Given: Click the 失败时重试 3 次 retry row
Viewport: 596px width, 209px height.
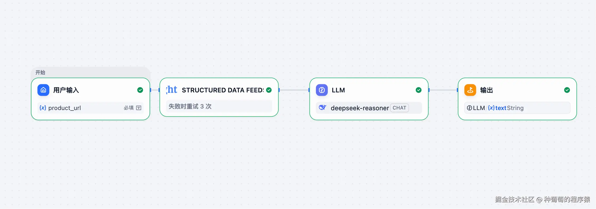Looking at the screenshot, I should pos(190,106).
